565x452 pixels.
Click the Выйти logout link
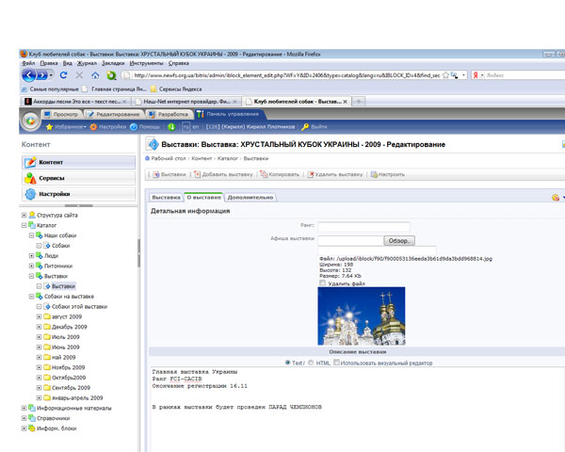coord(314,126)
